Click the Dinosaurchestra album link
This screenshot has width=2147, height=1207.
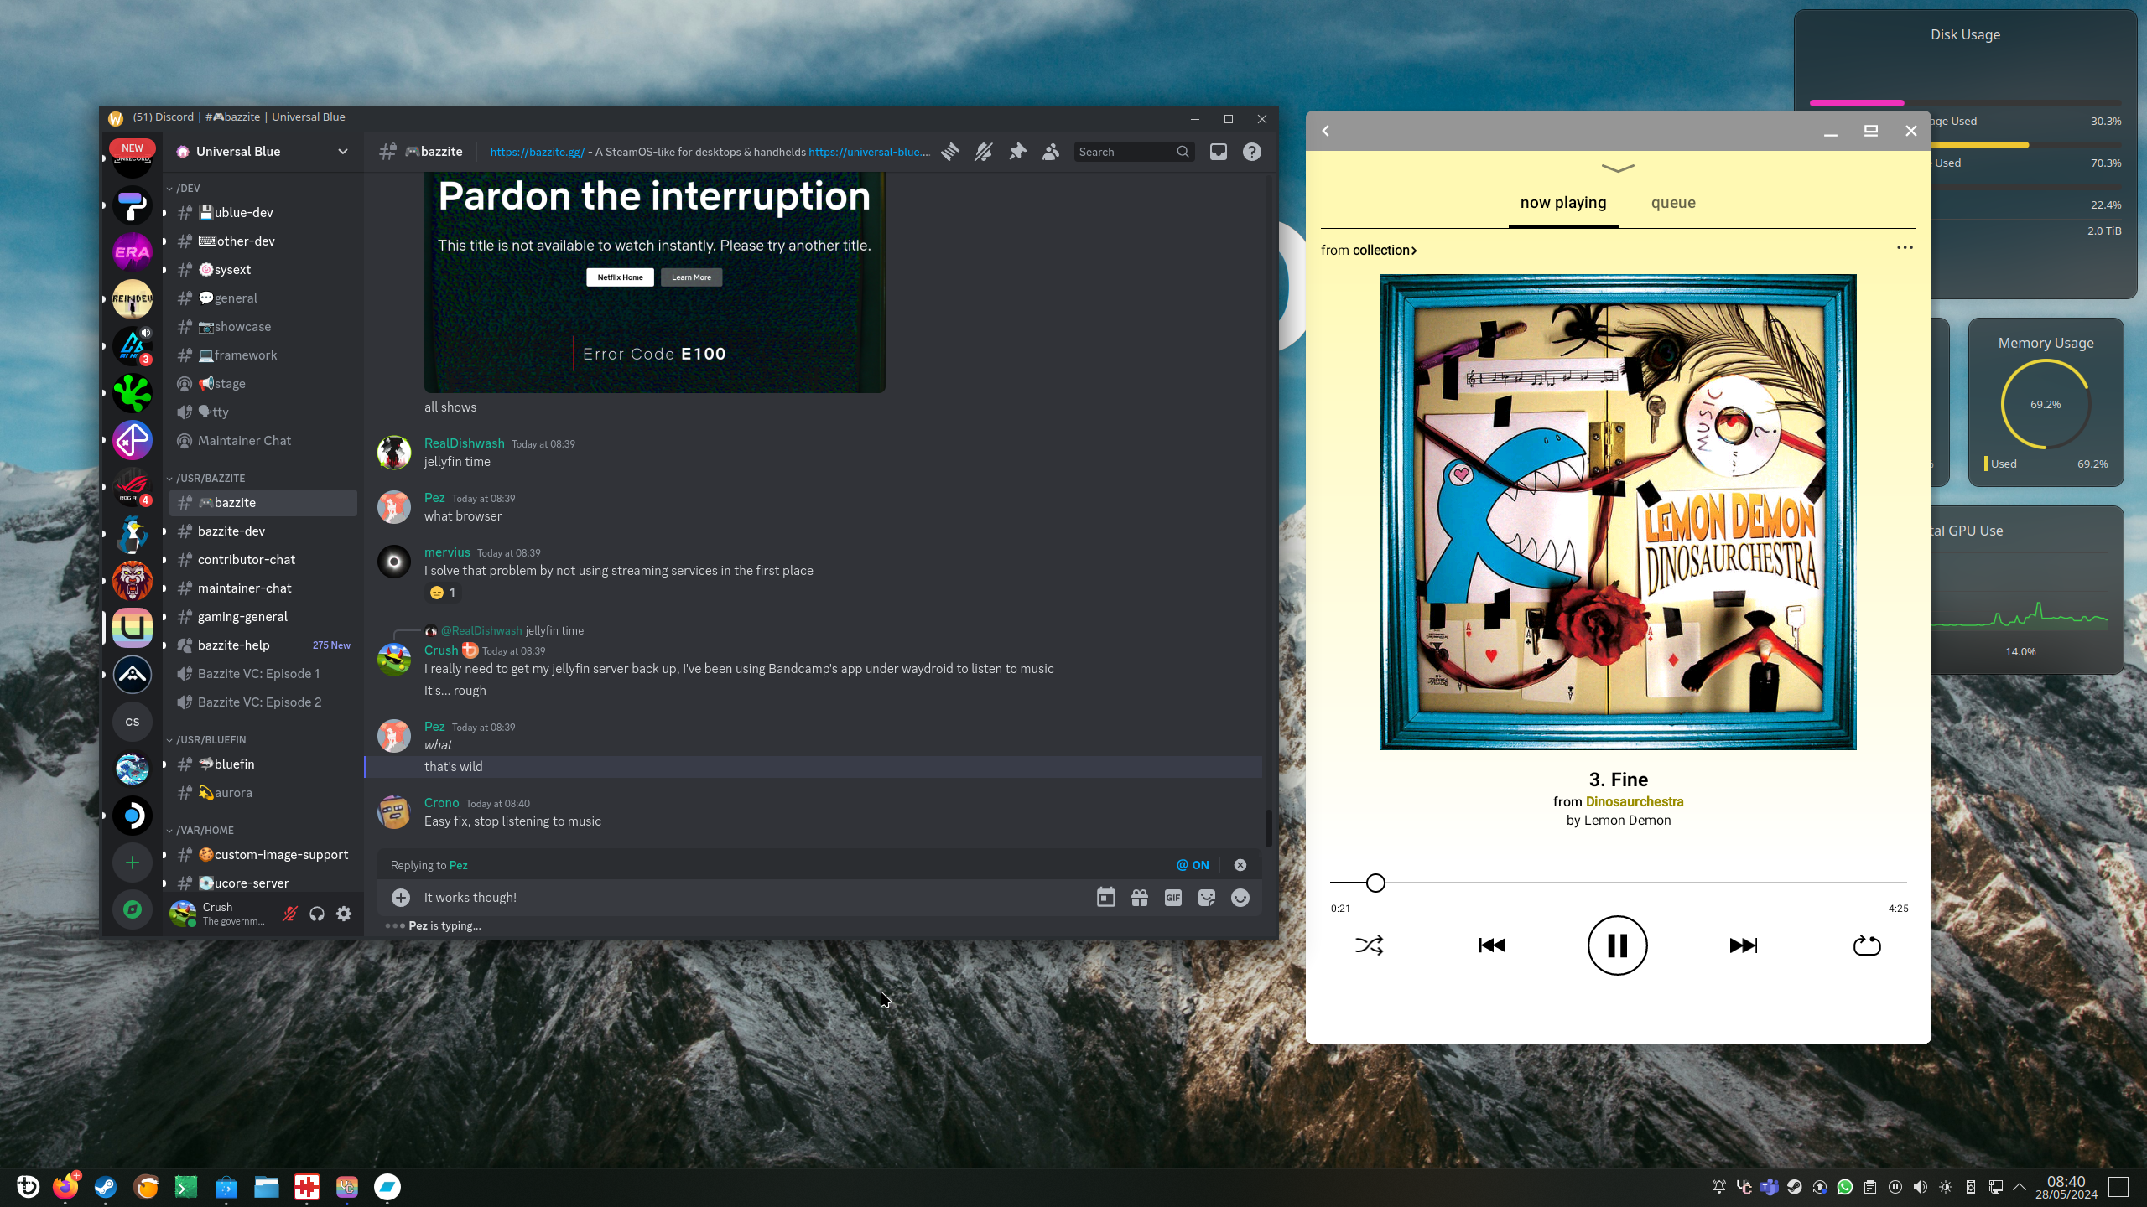pyautogui.click(x=1634, y=801)
